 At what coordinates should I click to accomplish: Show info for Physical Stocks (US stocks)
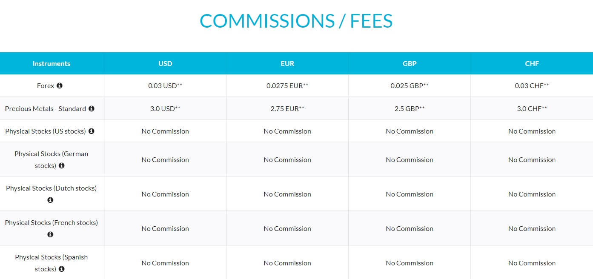click(91, 131)
